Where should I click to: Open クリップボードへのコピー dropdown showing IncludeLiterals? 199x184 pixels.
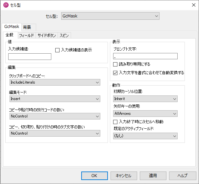(x=55, y=82)
